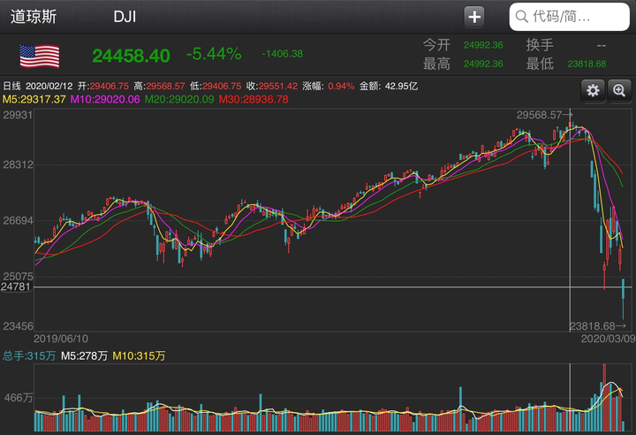The width and height of the screenshot is (636, 435).
Task: Click the -5.44% change percentage
Action: 214,54
